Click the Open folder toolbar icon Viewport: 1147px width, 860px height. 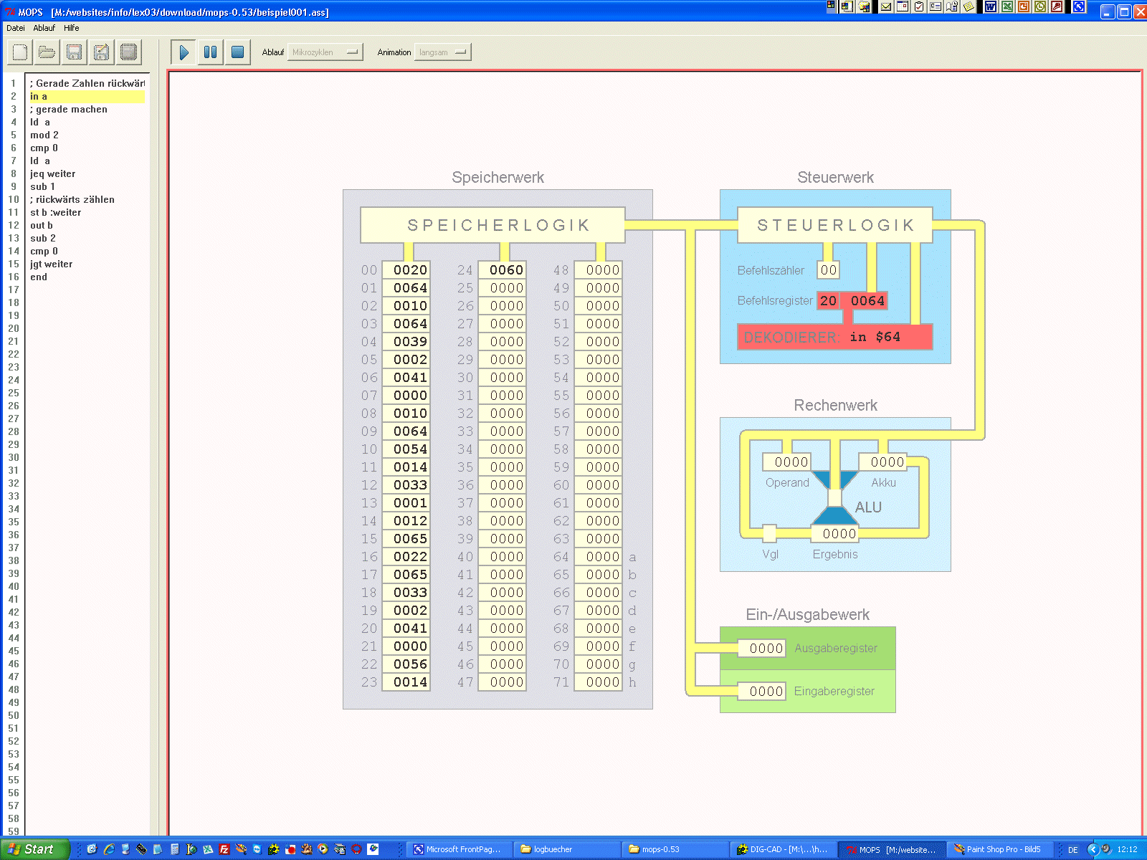[47, 52]
